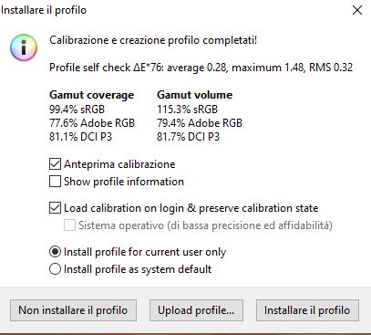
Task: Toggle Load calibration on login checkbox
Action: coord(55,208)
